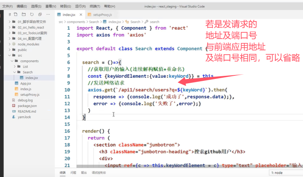This screenshot has height=177, width=303.
Task: Click the editor horizontal scrollbar
Action: coord(189,166)
